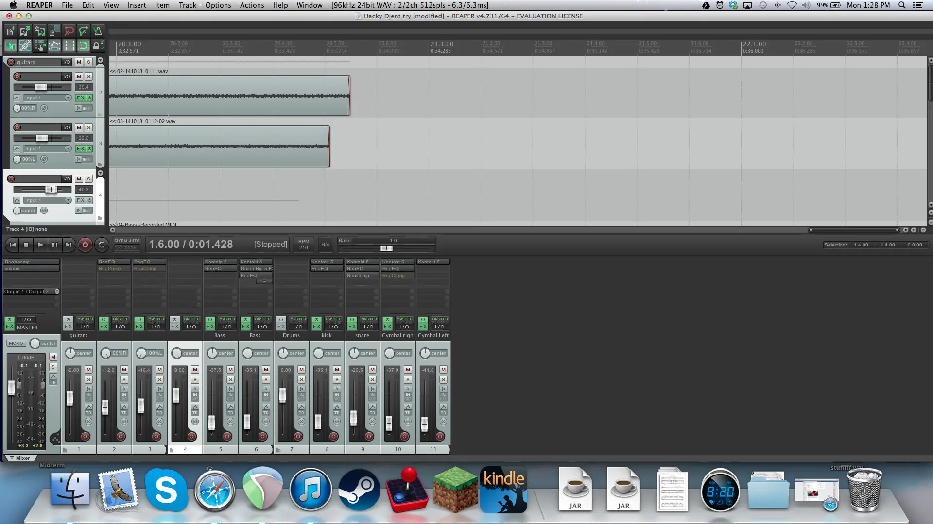Save the project with toolbar icon
Viewport: 933px width, 524px height.
[39, 32]
